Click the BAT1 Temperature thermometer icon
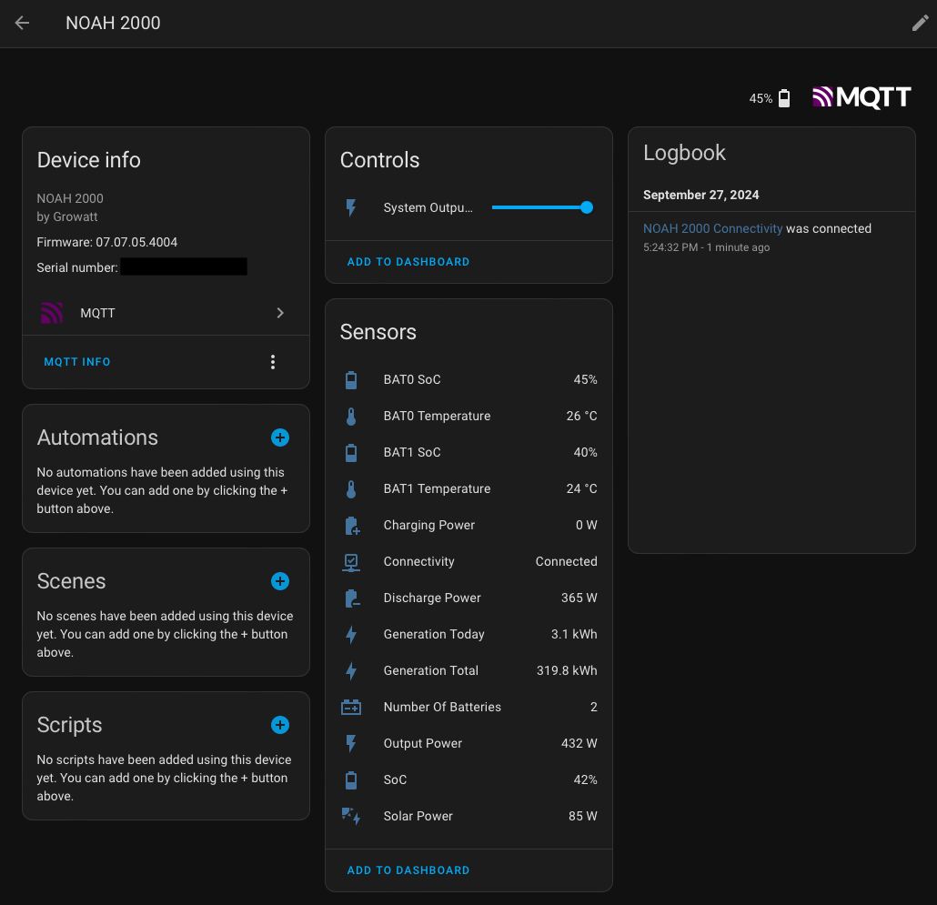 point(351,489)
